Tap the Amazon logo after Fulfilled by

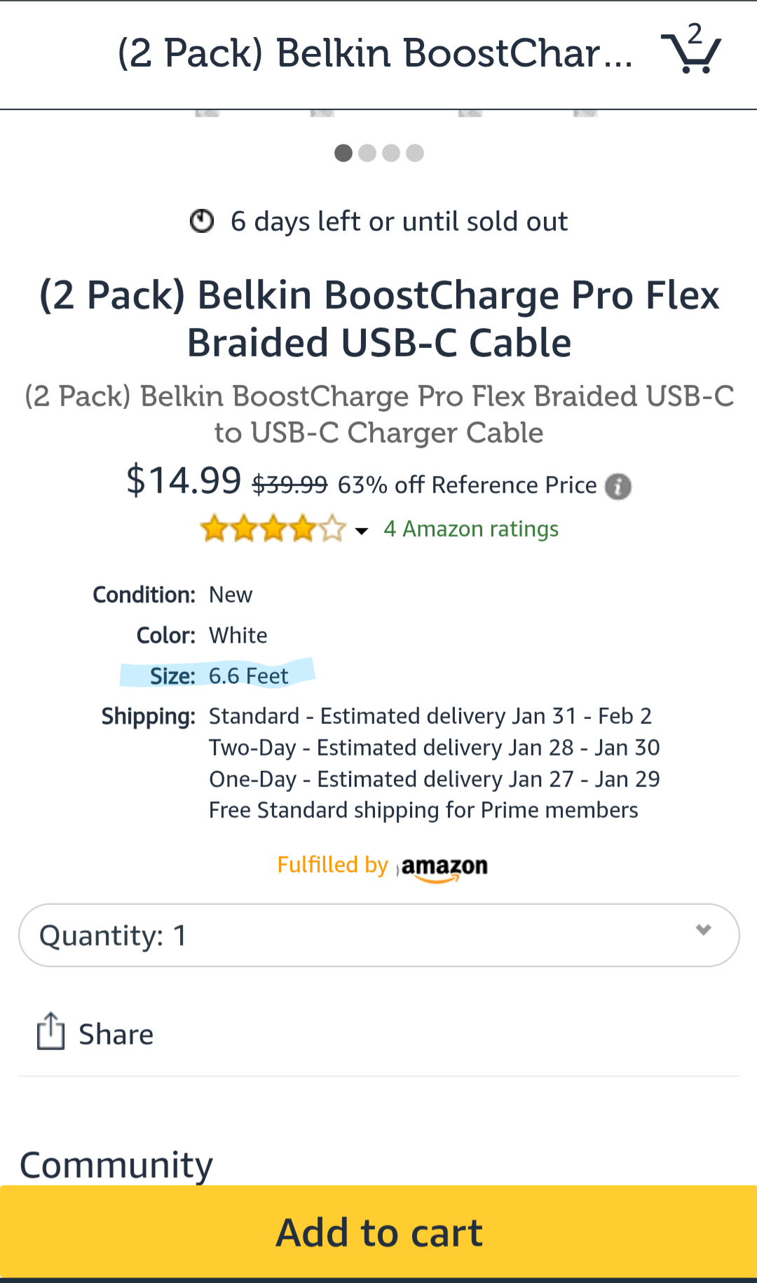(x=444, y=868)
